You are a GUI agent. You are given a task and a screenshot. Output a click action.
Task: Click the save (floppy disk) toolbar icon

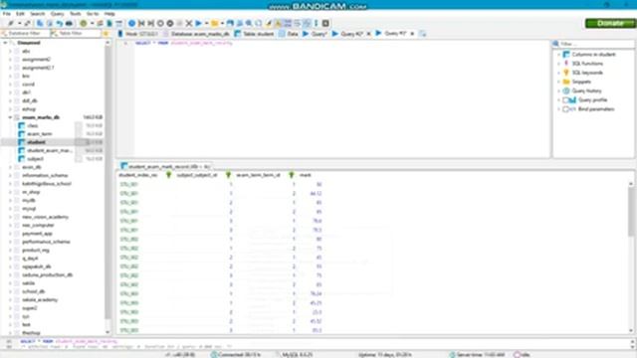coord(230,24)
